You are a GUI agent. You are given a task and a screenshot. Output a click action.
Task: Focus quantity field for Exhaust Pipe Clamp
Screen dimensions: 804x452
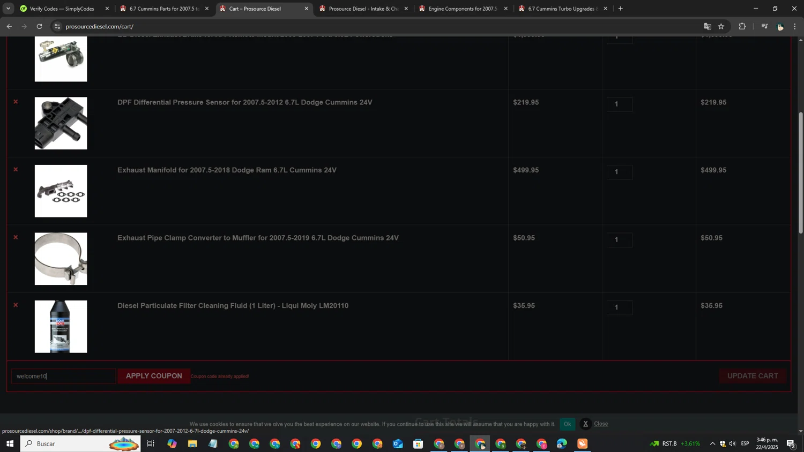click(x=620, y=240)
